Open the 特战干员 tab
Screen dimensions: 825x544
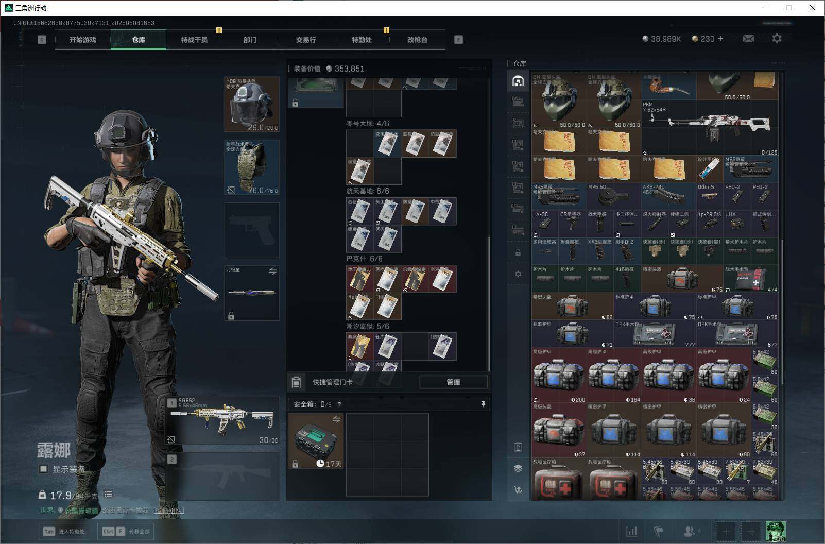(194, 40)
